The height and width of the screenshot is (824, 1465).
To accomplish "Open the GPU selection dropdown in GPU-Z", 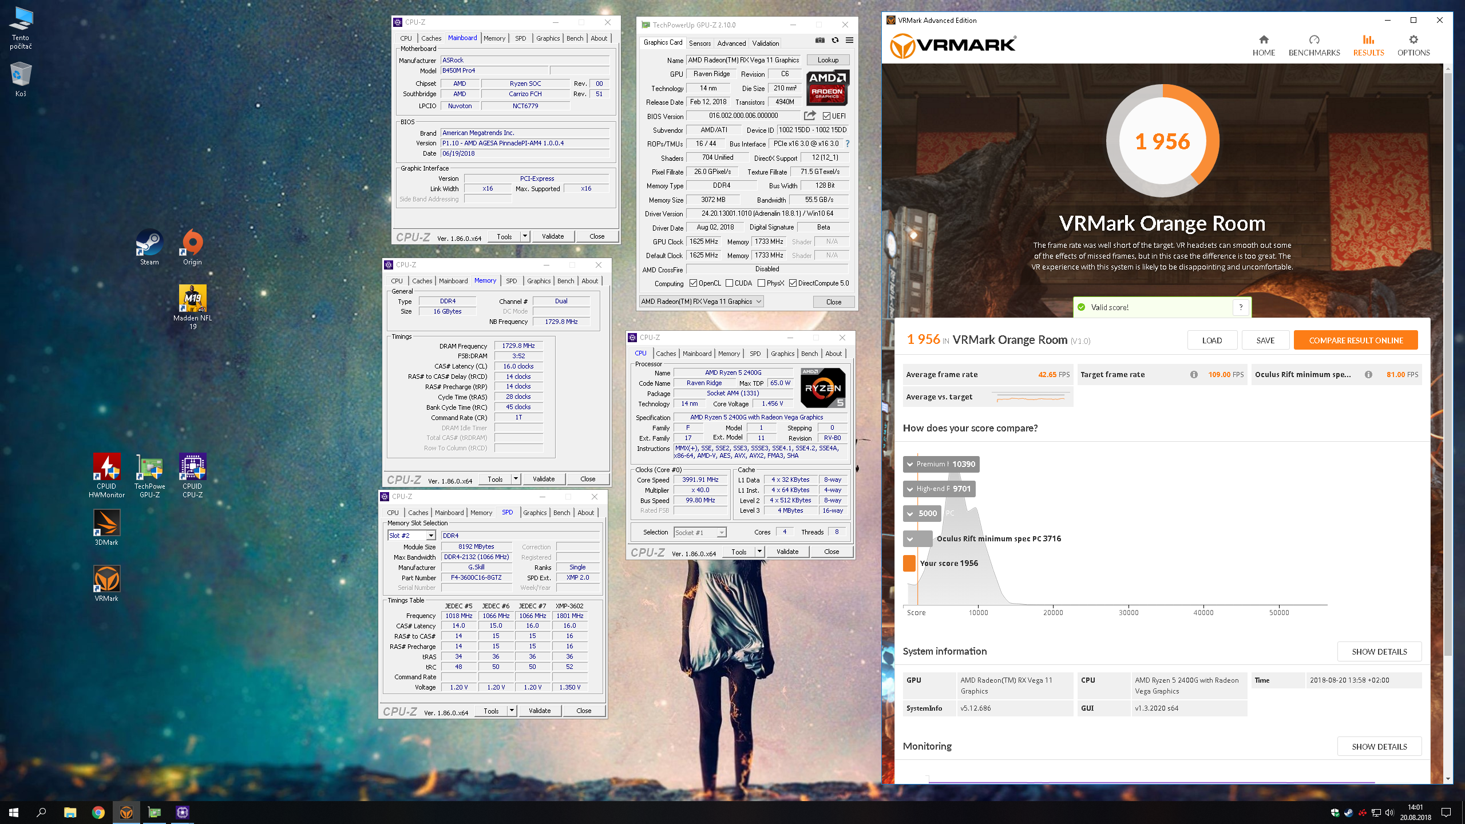I will tap(702, 301).
